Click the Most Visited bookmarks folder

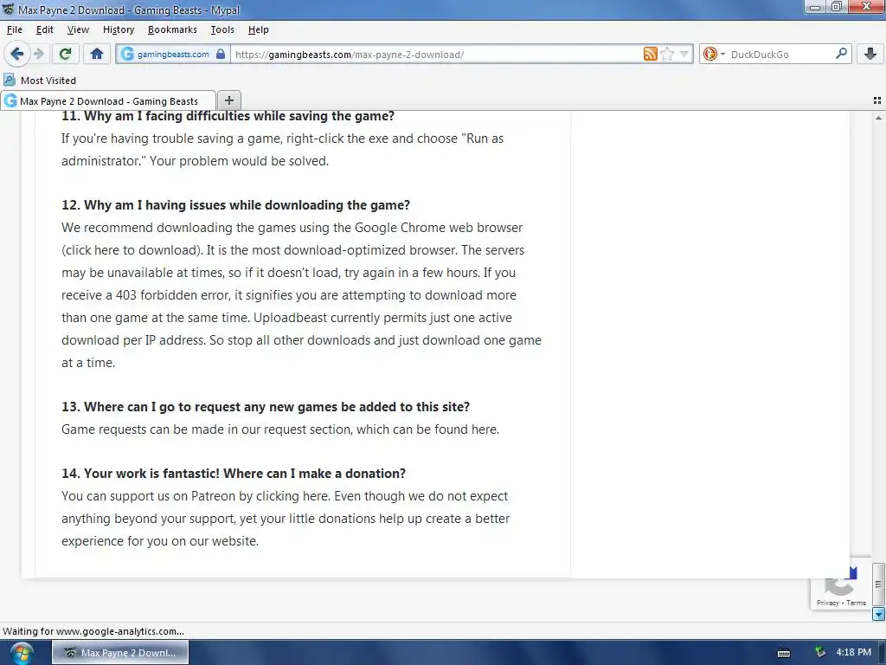click(40, 81)
